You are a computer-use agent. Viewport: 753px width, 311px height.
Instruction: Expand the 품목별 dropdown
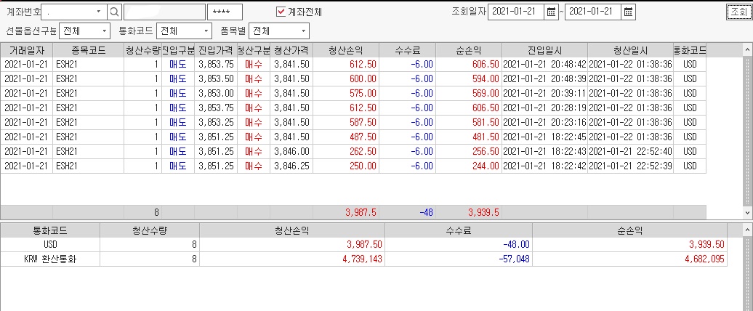(279, 31)
